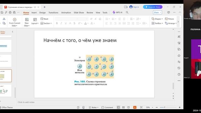Open the font name combo box
The width and height of the screenshot is (201, 113).
click(x=67, y=19)
